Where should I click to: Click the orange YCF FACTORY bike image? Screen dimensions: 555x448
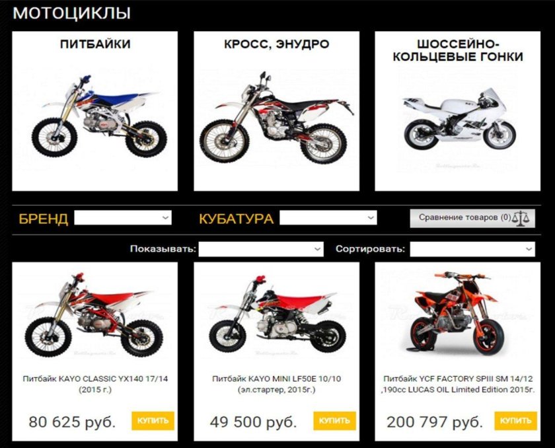(x=457, y=313)
